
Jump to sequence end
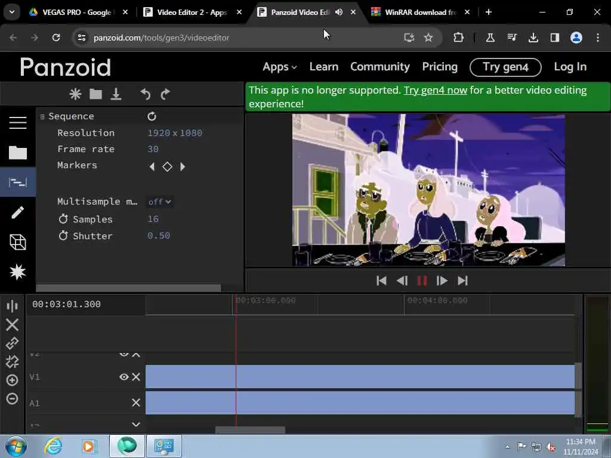pyautogui.click(x=462, y=281)
